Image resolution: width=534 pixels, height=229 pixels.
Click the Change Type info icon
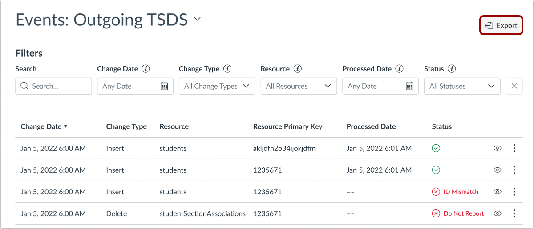pos(227,69)
